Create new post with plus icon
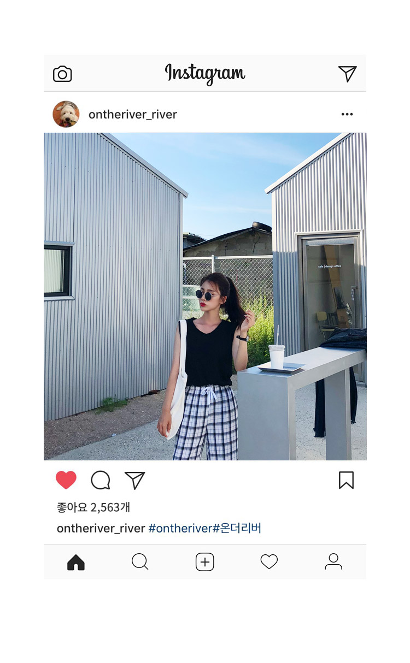 205,562
